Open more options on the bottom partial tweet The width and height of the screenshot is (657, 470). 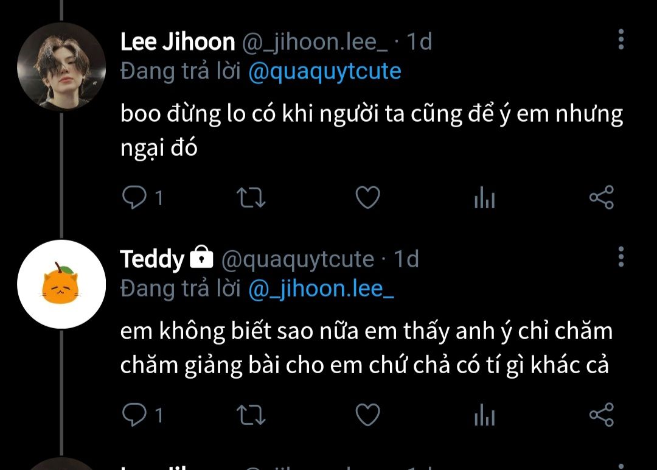pyautogui.click(x=621, y=466)
